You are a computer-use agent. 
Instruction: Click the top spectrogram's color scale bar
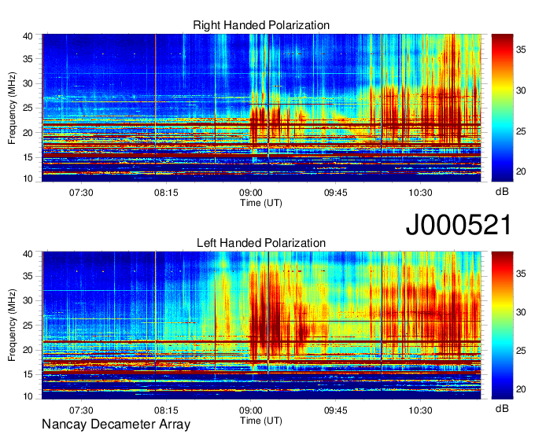pyautogui.click(x=502, y=108)
